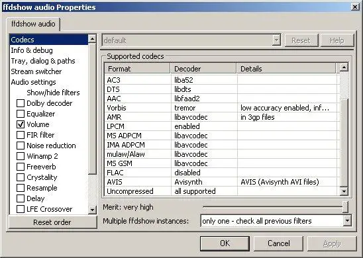
Task: Confirm with the OK button
Action: [225, 243]
